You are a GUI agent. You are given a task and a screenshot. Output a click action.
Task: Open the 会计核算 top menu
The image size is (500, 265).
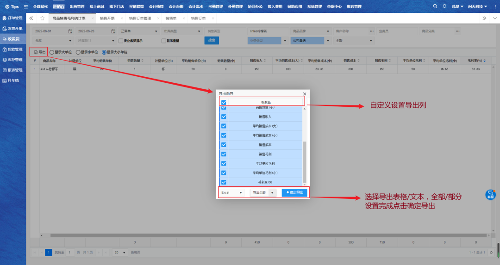(x=156, y=6)
